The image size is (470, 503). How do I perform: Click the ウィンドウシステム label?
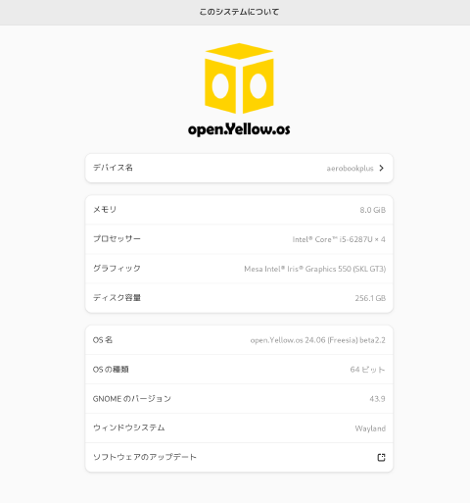129,428
